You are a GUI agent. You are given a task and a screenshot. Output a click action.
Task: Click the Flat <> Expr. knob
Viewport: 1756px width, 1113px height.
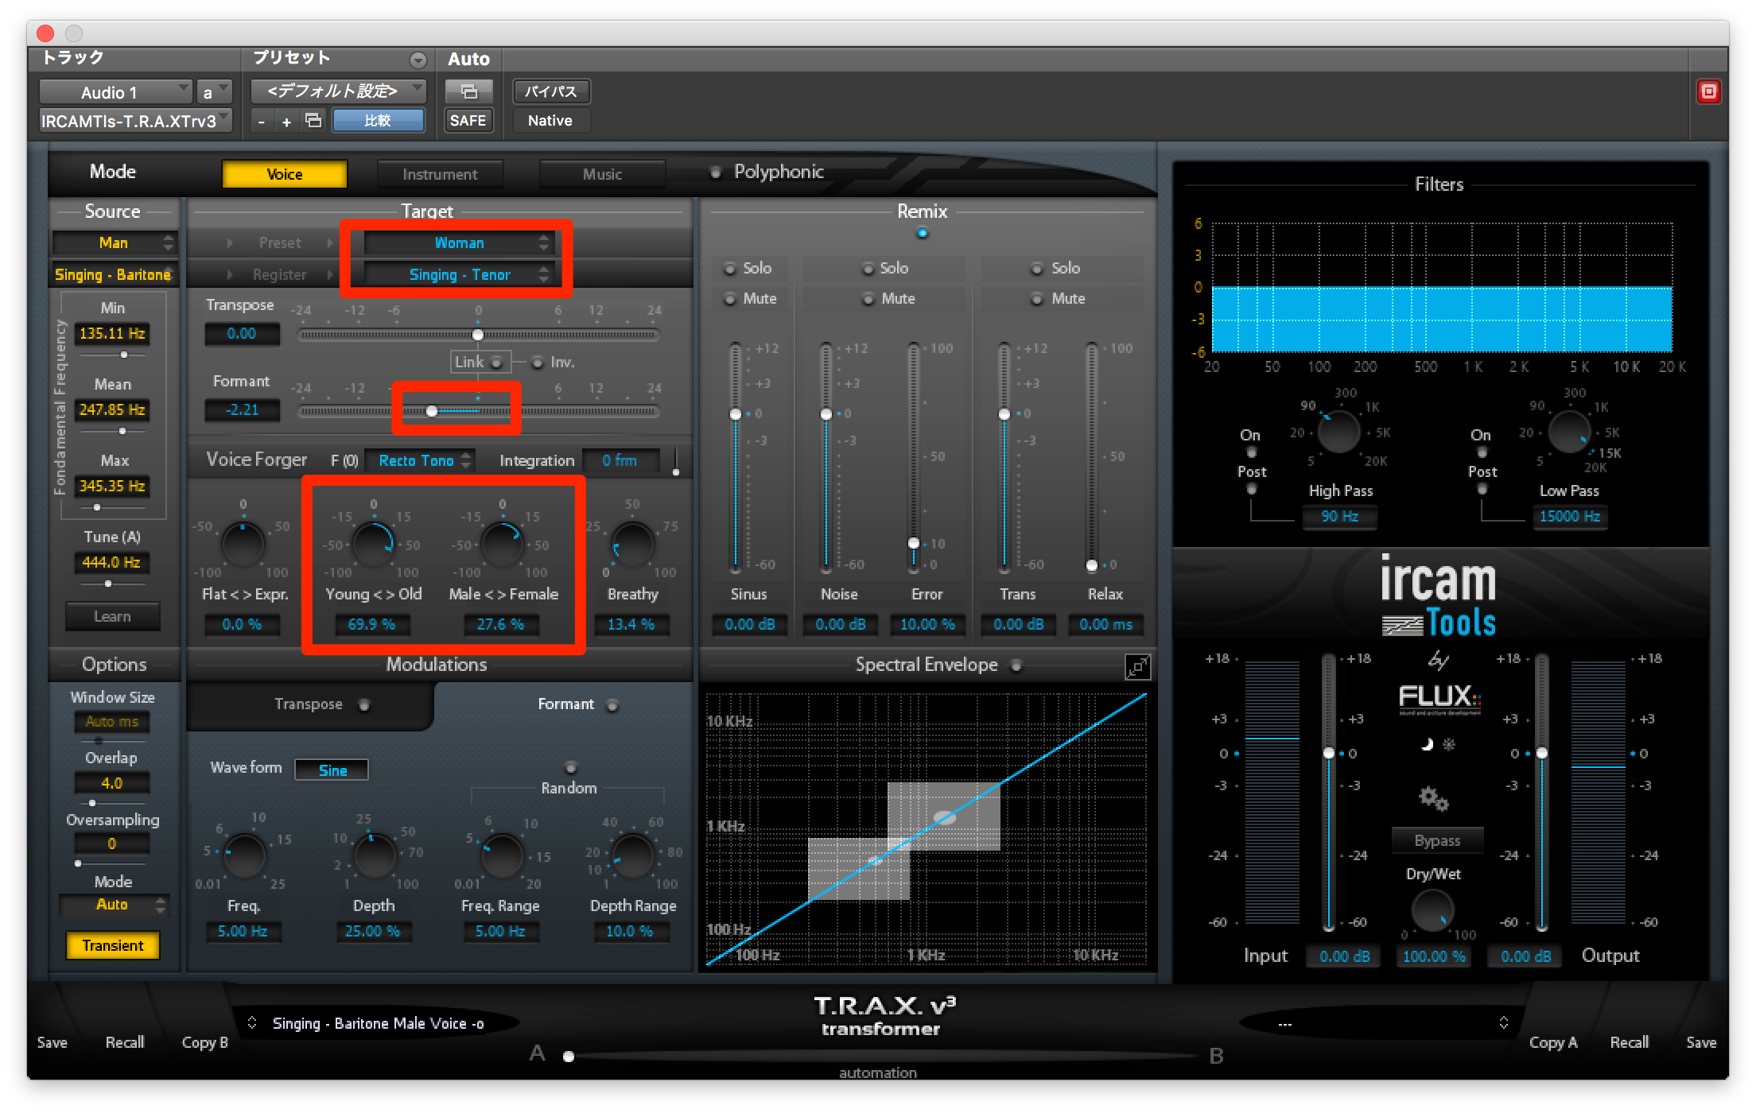click(243, 544)
